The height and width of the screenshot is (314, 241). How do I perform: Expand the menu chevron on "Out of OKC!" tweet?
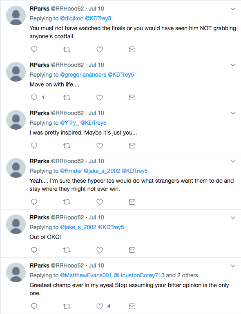click(233, 217)
